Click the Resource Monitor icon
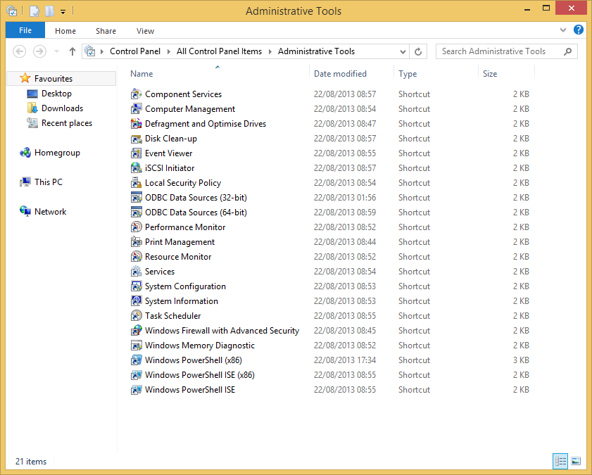Image resolution: width=592 pixels, height=475 pixels. [x=136, y=257]
